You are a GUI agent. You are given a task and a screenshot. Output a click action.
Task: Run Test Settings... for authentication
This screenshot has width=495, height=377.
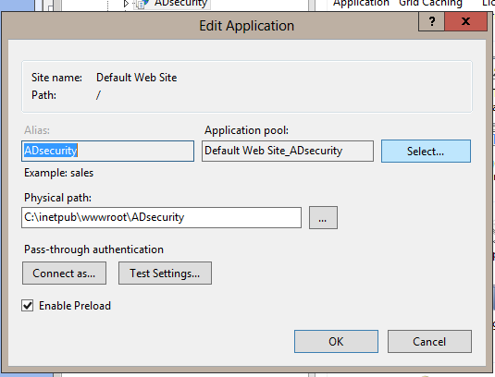click(x=165, y=273)
